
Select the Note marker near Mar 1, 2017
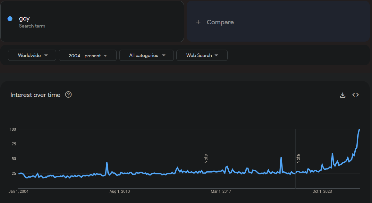tap(206, 159)
